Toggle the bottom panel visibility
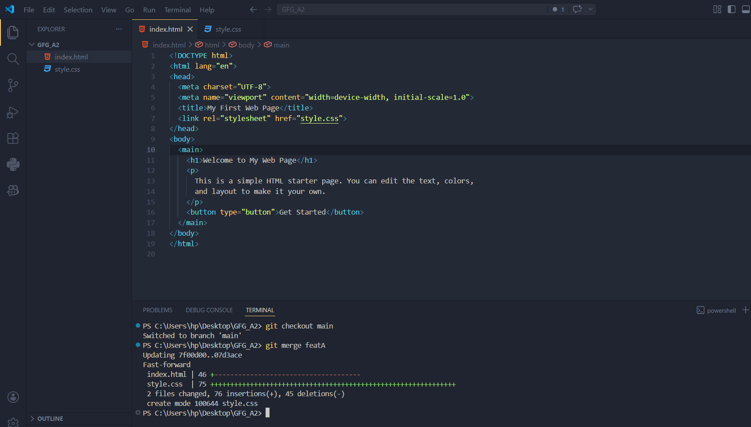The image size is (751, 427). coord(746,9)
